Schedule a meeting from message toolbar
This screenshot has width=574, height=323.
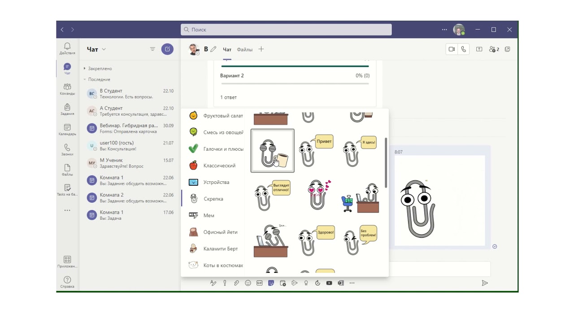coord(283,283)
